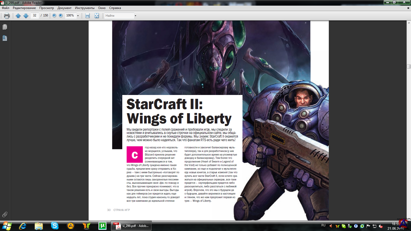Click the Найти search field

119,16
